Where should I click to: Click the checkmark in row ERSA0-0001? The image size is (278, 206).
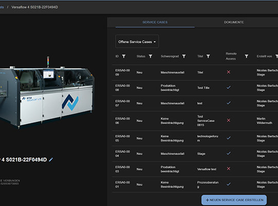(x=229, y=184)
